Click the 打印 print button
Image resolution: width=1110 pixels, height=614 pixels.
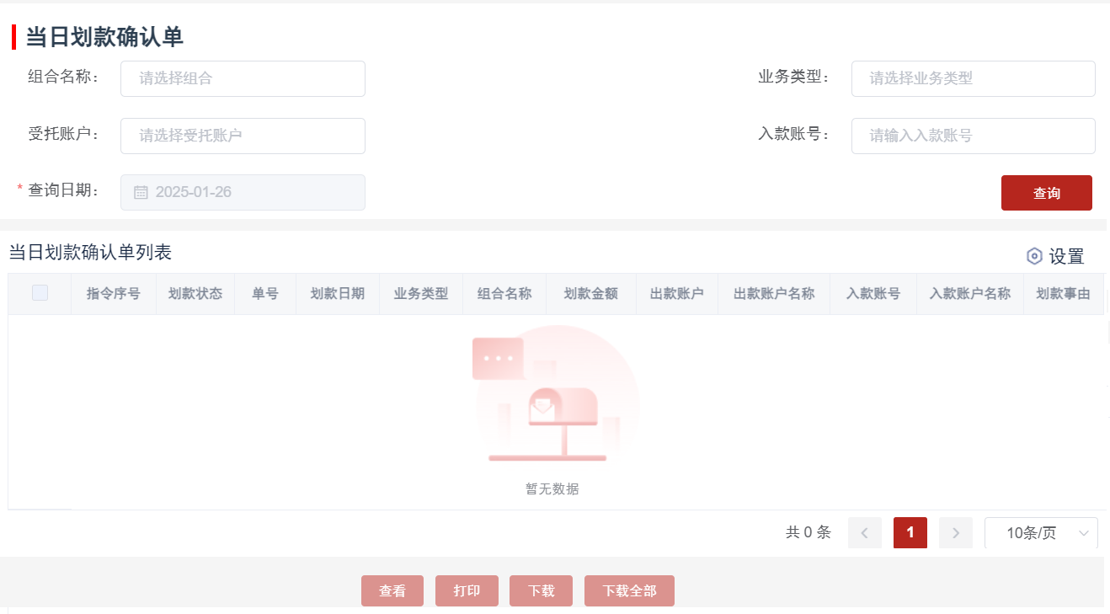tap(467, 591)
